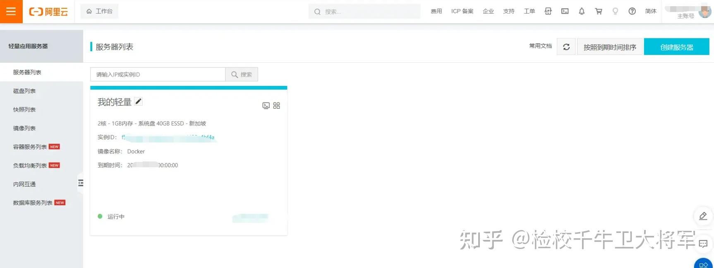Open the floating feedback edit icon

[703, 216]
